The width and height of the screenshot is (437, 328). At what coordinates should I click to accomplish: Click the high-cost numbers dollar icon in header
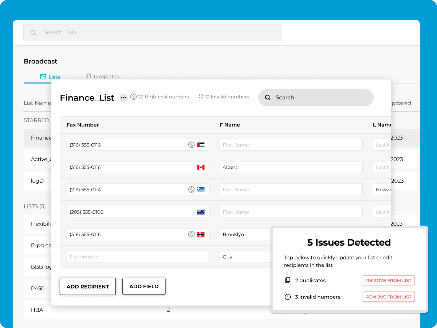[133, 97]
